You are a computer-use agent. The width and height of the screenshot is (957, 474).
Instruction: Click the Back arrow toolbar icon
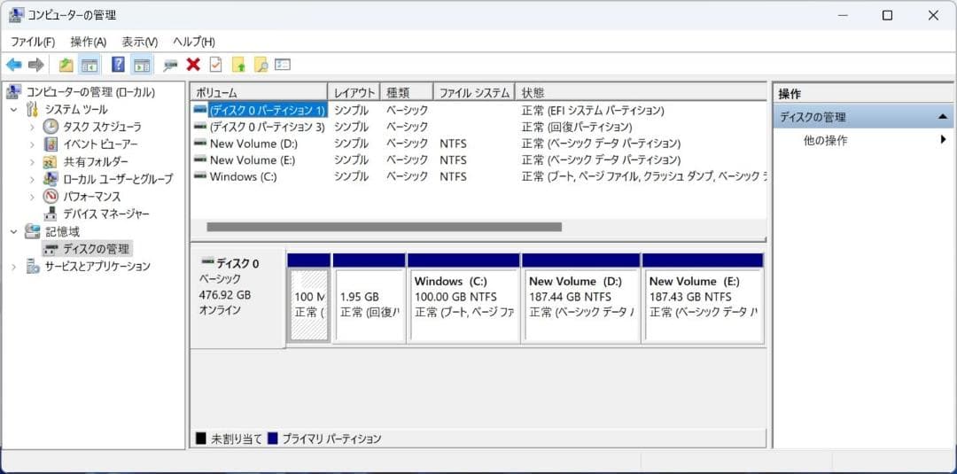[x=14, y=65]
